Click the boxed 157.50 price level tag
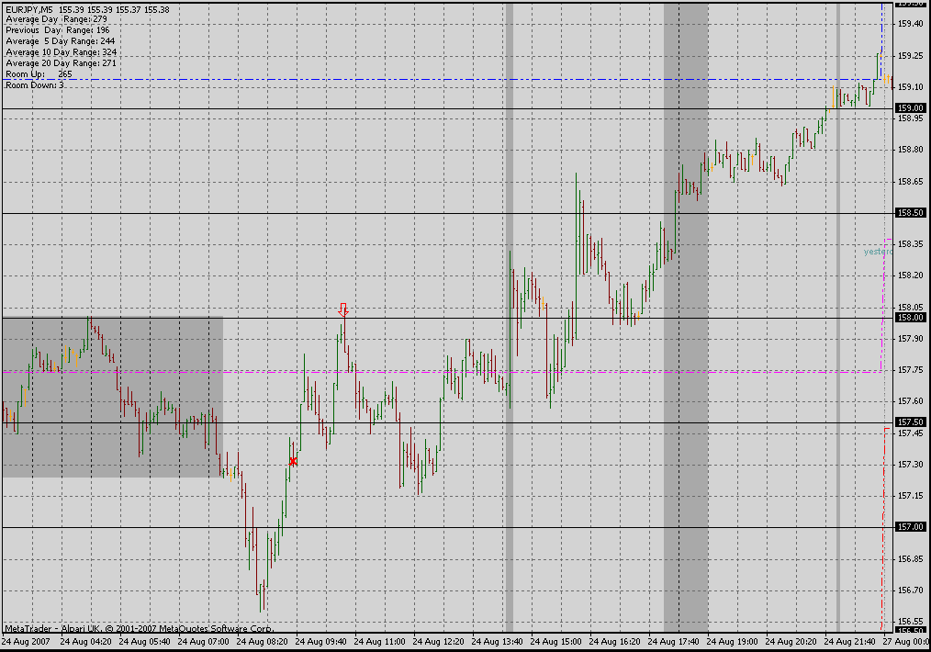This screenshot has height=652, width=931. point(910,422)
